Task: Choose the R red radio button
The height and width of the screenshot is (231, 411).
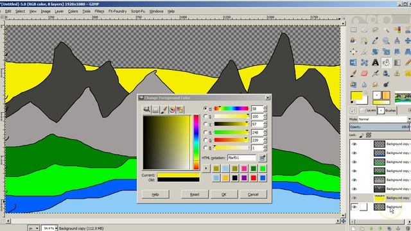Action: point(205,132)
